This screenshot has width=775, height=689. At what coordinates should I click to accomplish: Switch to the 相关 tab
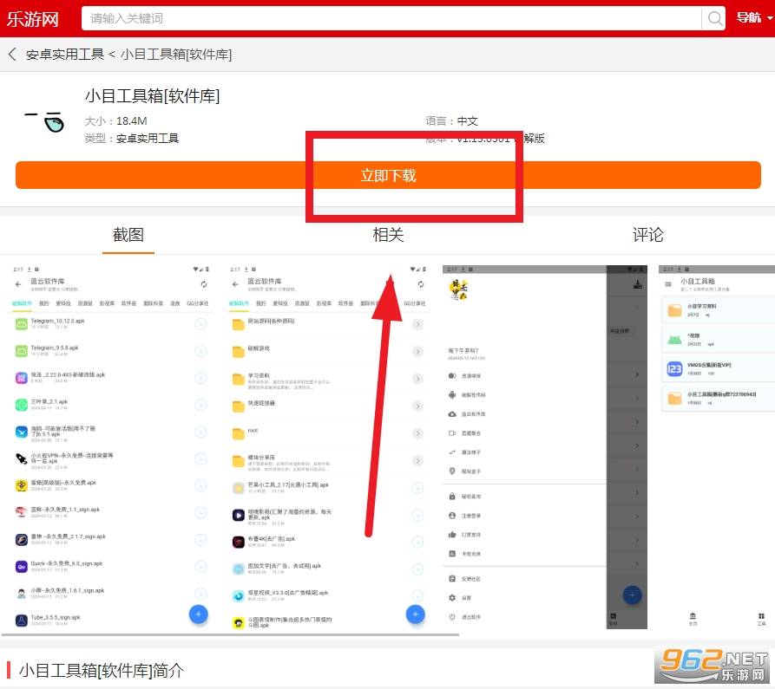(x=388, y=235)
